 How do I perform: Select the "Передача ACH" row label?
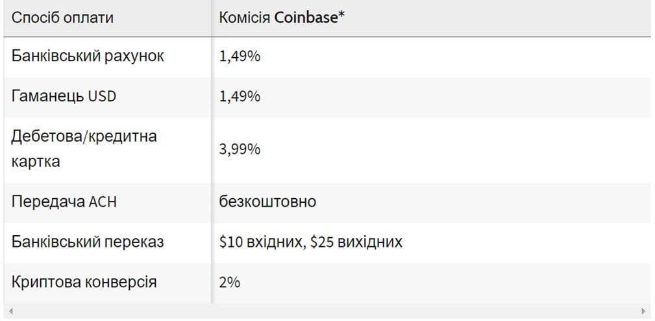[64, 201]
